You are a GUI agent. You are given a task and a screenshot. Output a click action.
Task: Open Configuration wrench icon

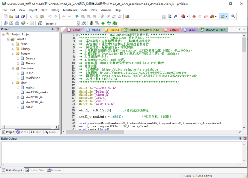233,17
